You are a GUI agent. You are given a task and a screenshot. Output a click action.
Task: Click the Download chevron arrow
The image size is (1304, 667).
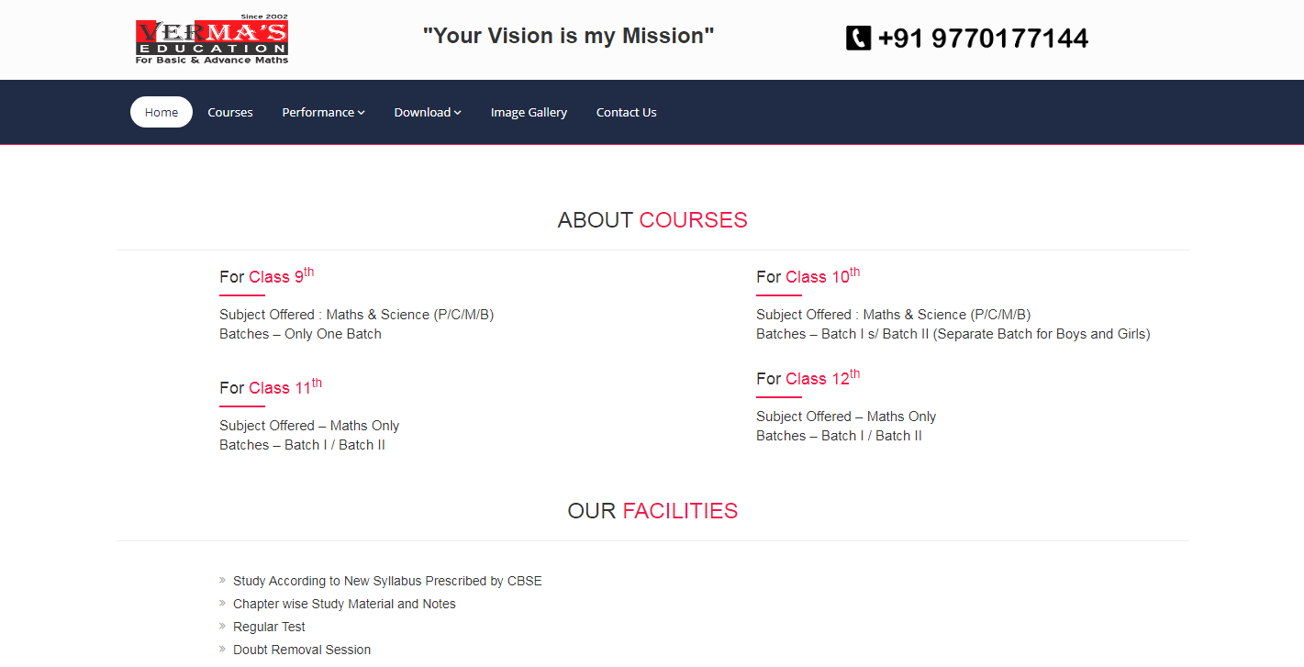[458, 113]
